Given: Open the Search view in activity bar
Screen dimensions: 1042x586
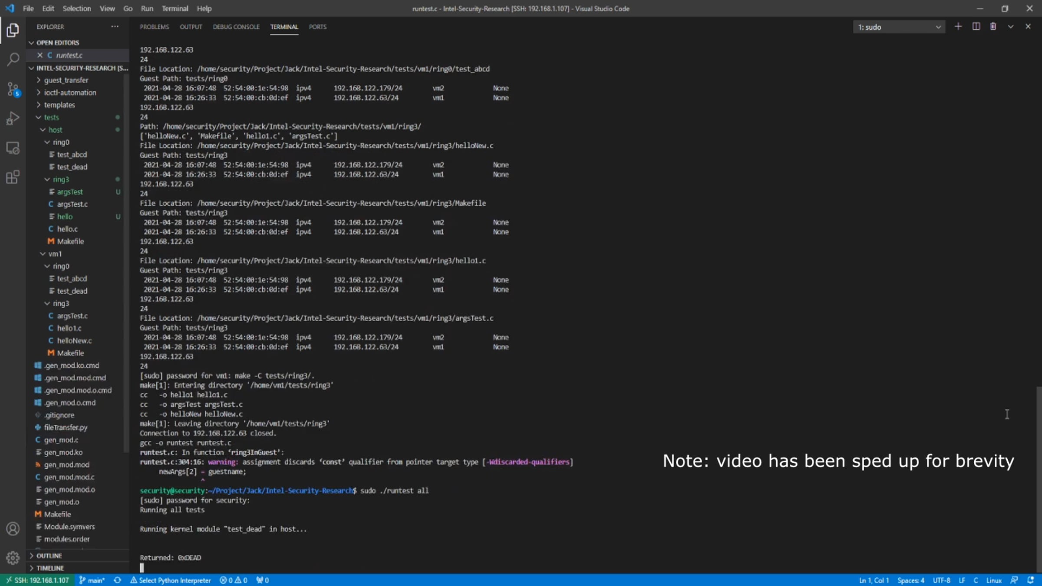Looking at the screenshot, I should [13, 59].
